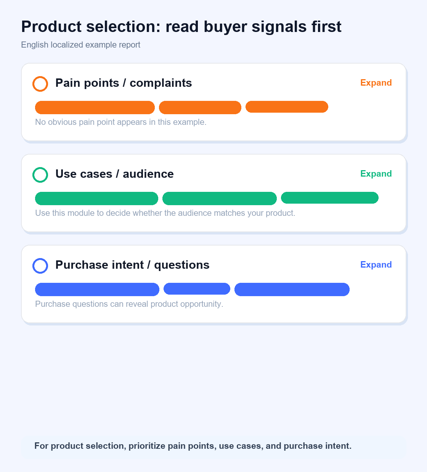Click the orange circle icon beside Pain points
The width and height of the screenshot is (427, 472).
(40, 84)
